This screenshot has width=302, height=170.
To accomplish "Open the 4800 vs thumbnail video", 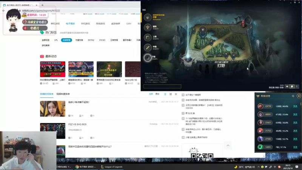I will point(109,69).
